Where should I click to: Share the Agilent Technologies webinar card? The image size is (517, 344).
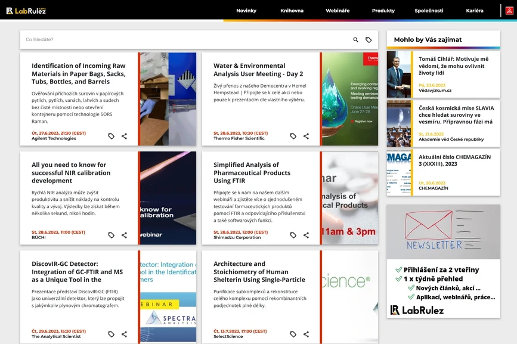pyautogui.click(x=124, y=136)
